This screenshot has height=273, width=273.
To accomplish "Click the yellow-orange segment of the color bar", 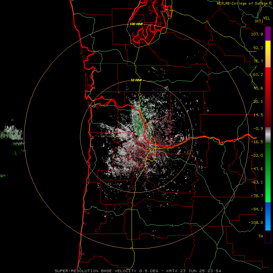I will tap(268, 54).
